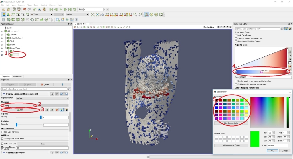Image resolution: width=293 pixels, height=159 pixels.
Task: Check Use Data Partitions
Action: click(x=2, y=132)
